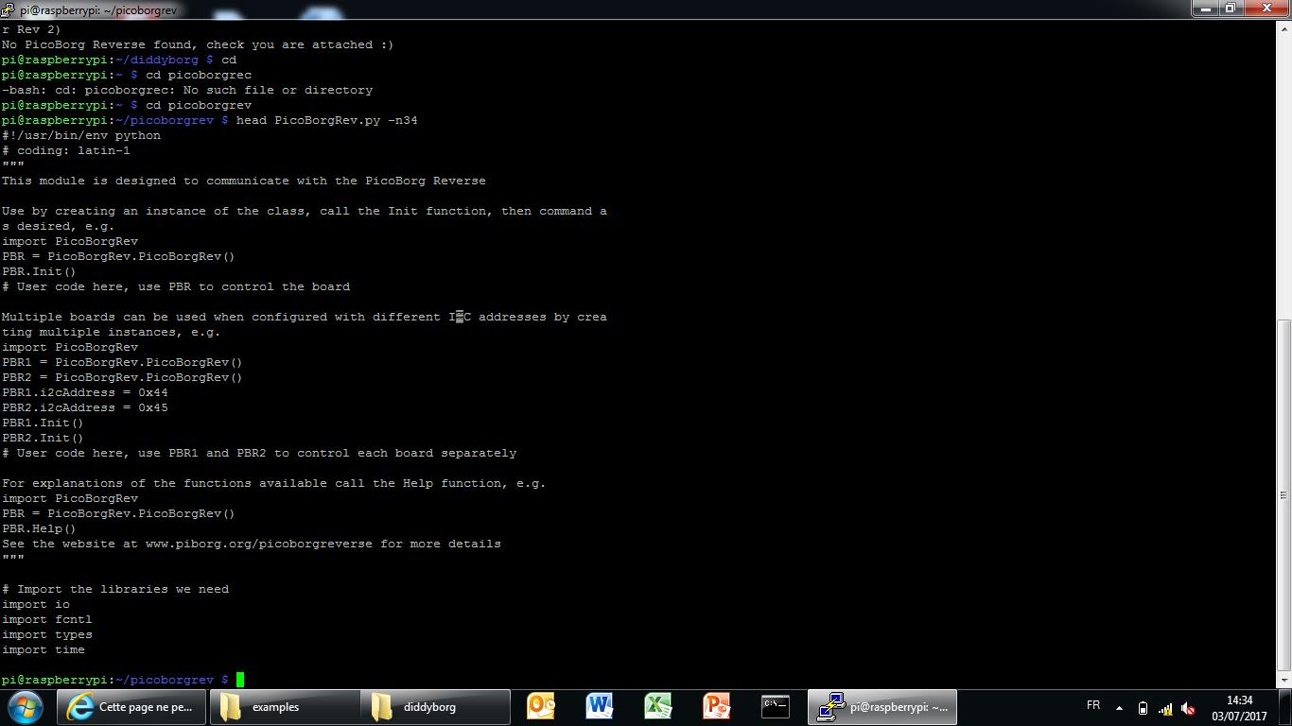Click the muted speaker volume icon
Image resolution: width=1292 pixels, height=726 pixels.
1188,708
